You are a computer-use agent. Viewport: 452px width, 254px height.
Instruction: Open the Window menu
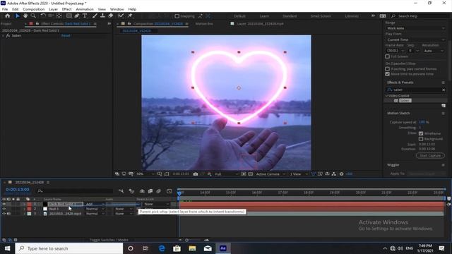[x=117, y=9]
